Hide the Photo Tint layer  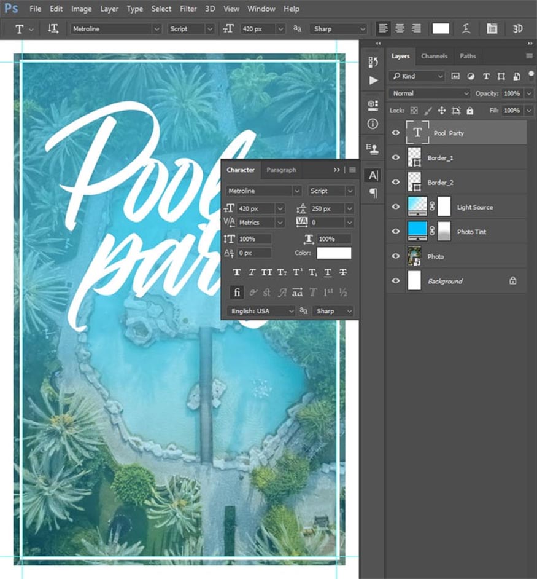click(396, 231)
